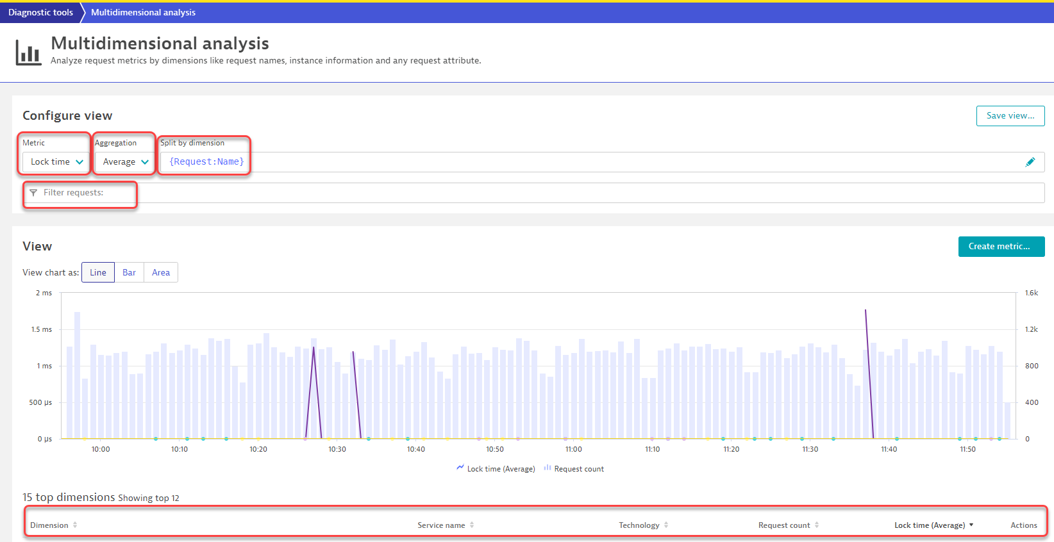1054x542 pixels.
Task: Click the pencil edit icon for split dimension
Action: (1030, 162)
